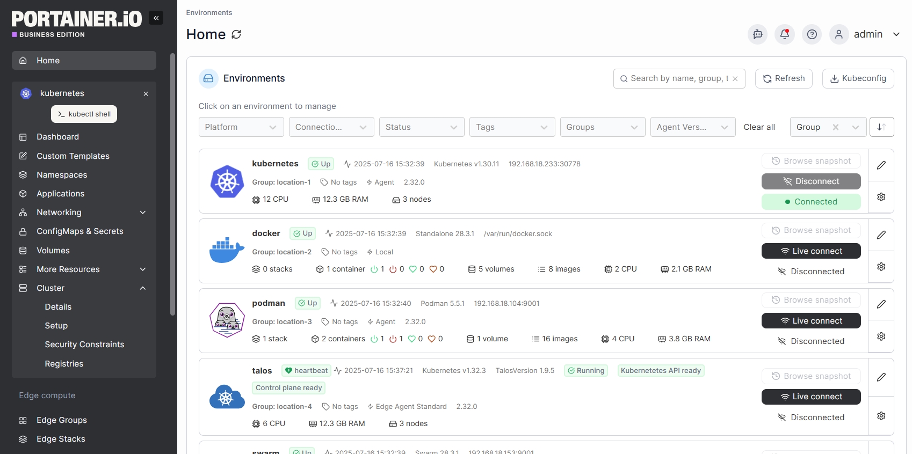
Task: Open Namespaces in the sidebar
Action: click(x=62, y=175)
